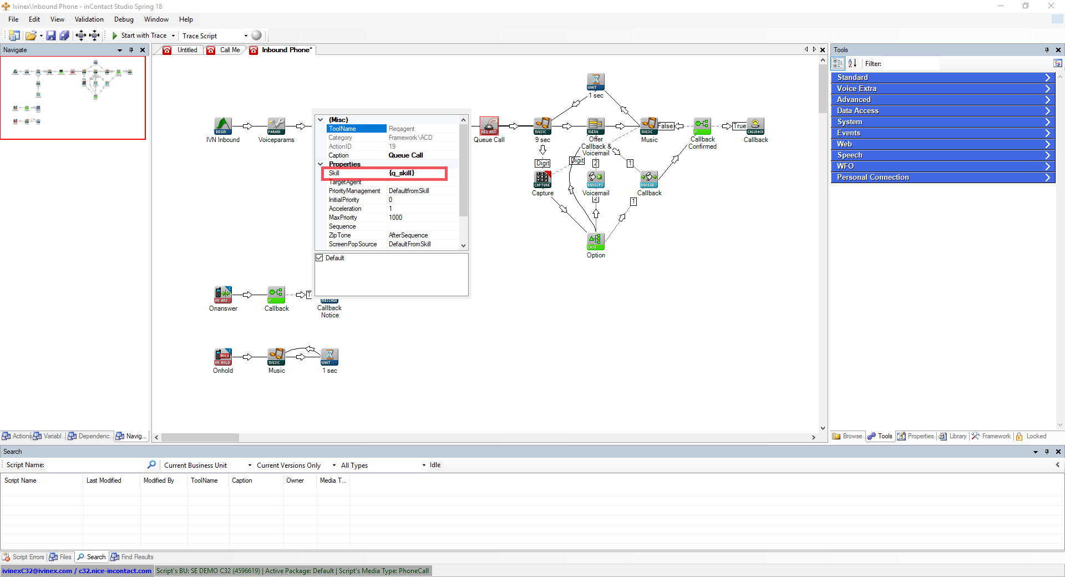Select the Offer Callback & Voicemail menu icon
Image resolution: width=1065 pixels, height=577 pixels.
point(596,126)
